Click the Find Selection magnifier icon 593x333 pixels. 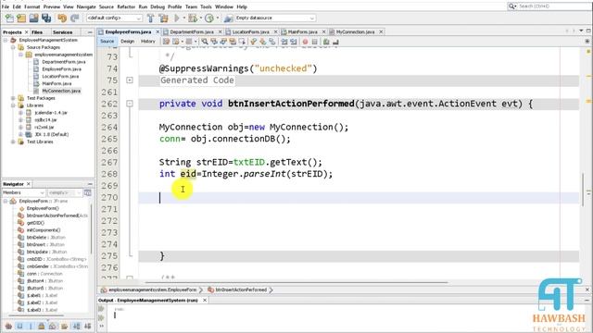pos(205,42)
